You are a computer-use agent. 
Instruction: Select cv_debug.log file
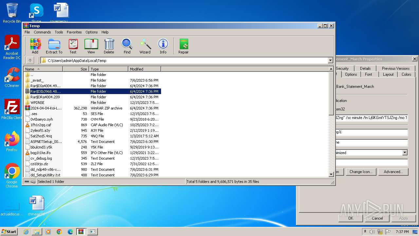point(92,158)
